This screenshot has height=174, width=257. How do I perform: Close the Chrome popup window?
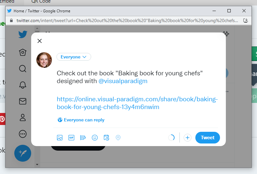tap(244, 11)
